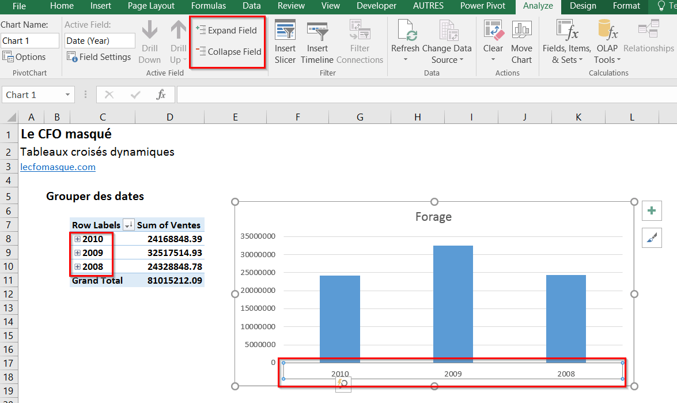The image size is (677, 403).
Task: Open the lecfomasque.com hyperlink
Action: click(x=58, y=167)
